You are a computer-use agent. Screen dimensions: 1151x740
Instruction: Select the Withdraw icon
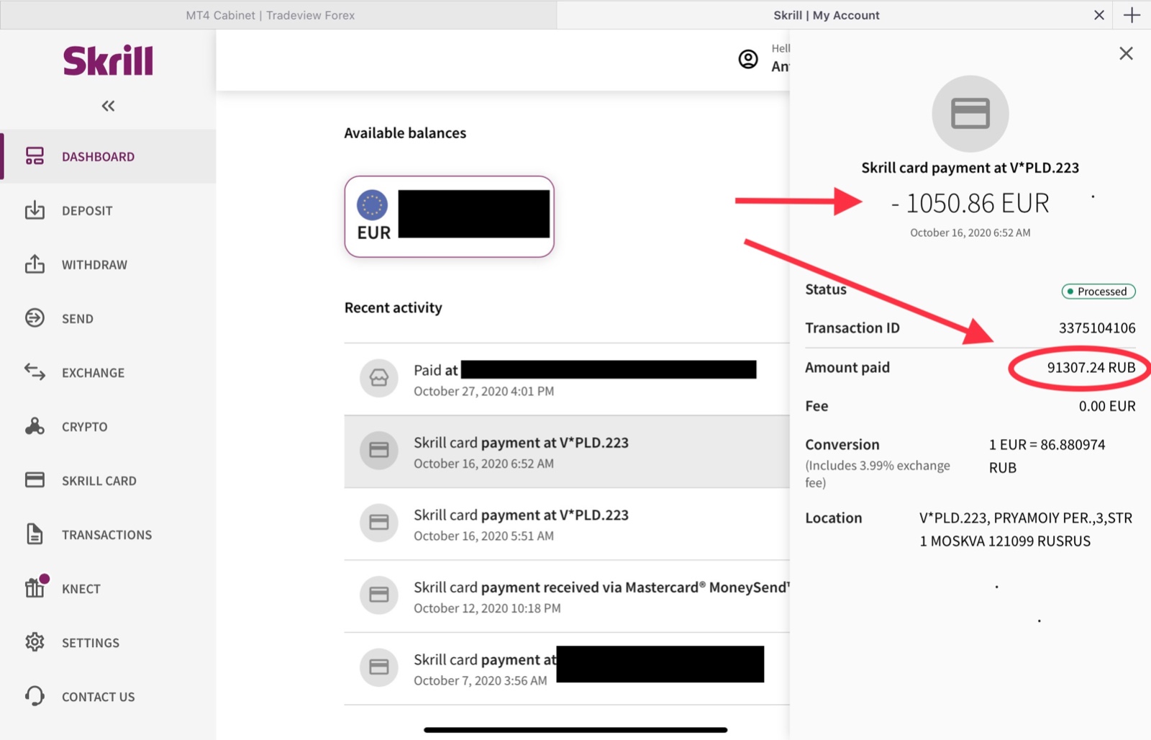pos(35,264)
